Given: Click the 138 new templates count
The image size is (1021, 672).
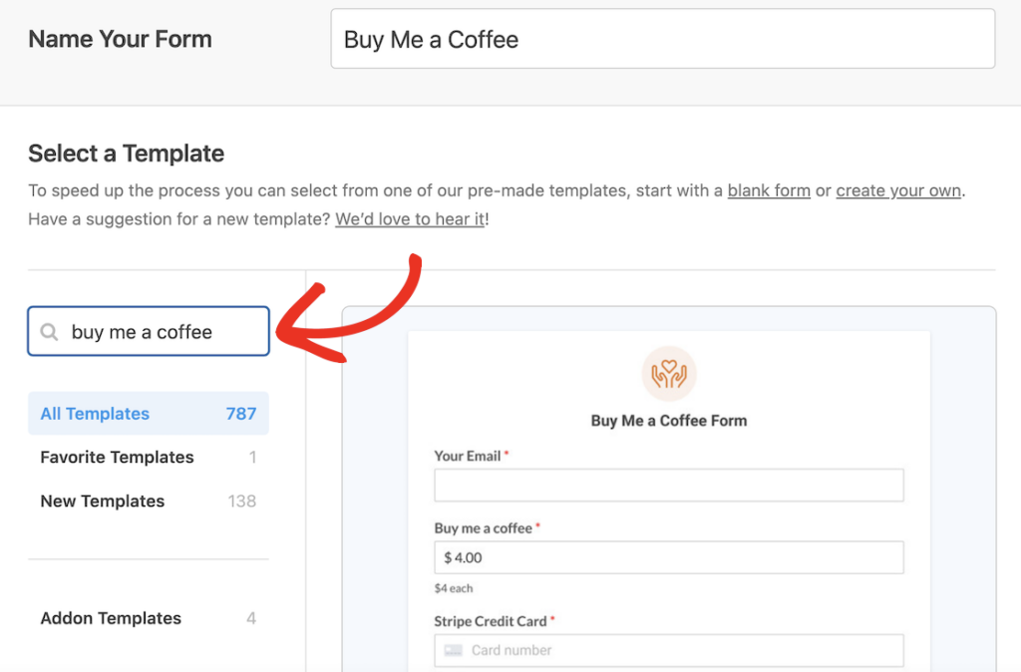Looking at the screenshot, I should [x=242, y=502].
